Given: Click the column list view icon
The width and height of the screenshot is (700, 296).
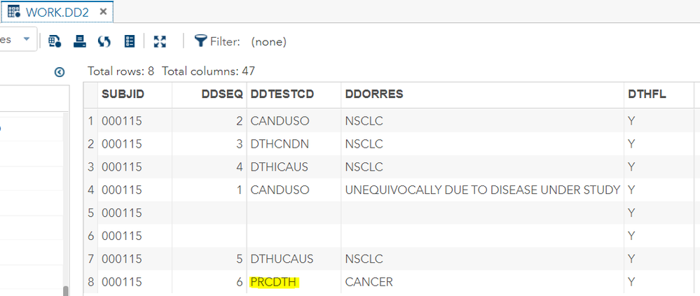Looking at the screenshot, I should coord(129,41).
